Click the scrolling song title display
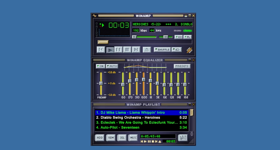The image size is (280, 150). (162, 24)
